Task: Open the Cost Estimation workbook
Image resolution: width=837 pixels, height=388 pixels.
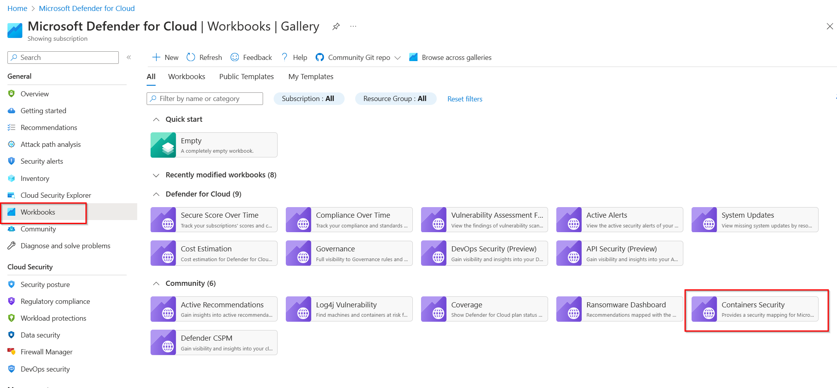Action: (x=214, y=253)
